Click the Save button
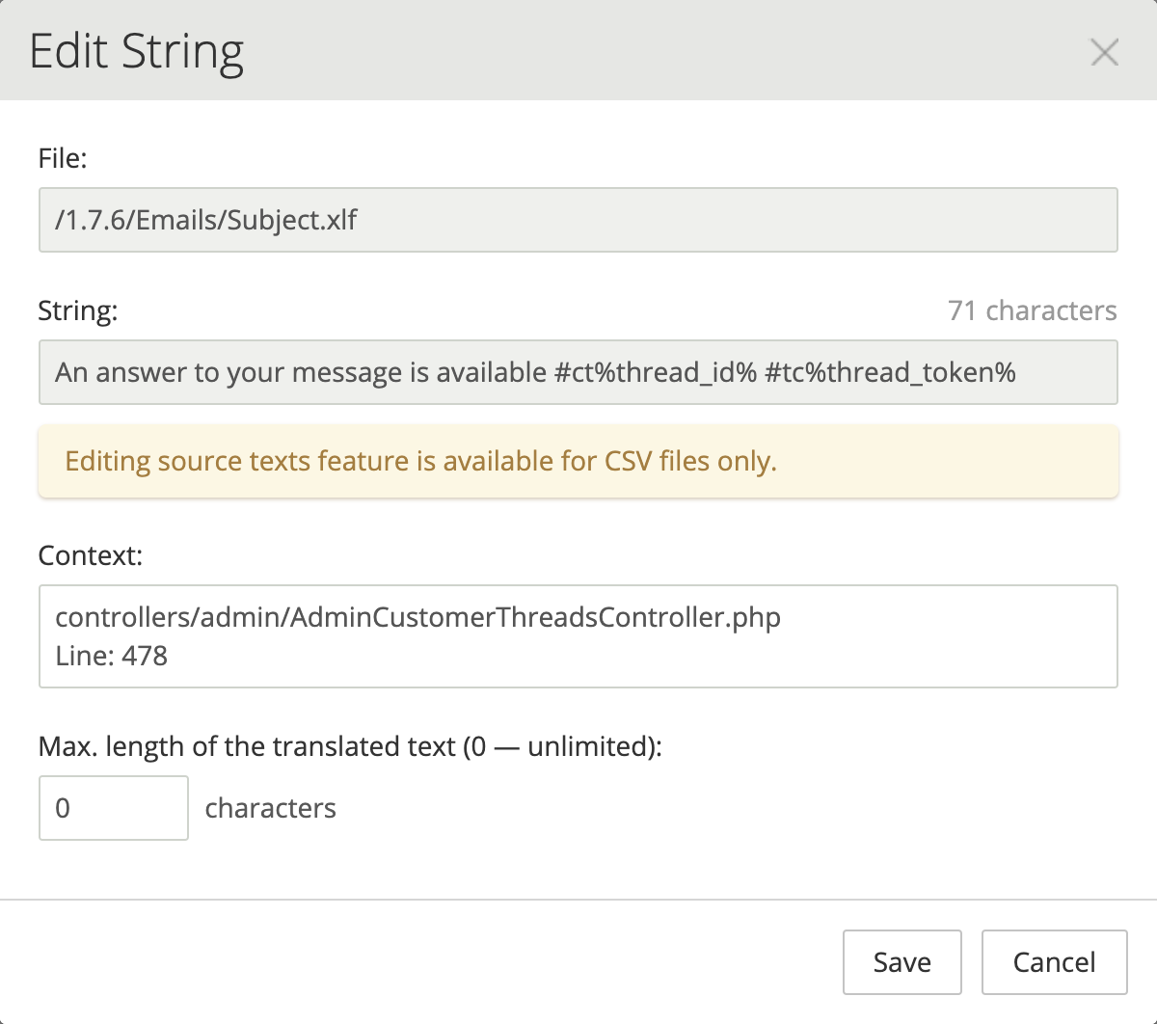 (x=901, y=961)
